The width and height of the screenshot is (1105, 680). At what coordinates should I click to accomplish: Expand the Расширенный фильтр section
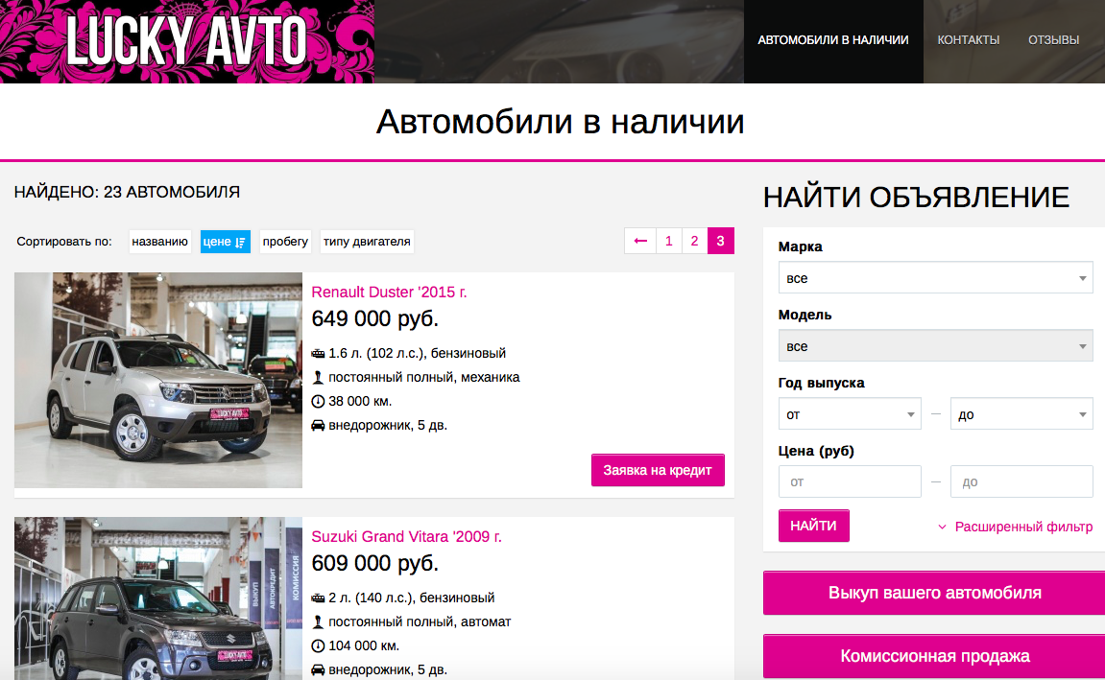[1015, 527]
